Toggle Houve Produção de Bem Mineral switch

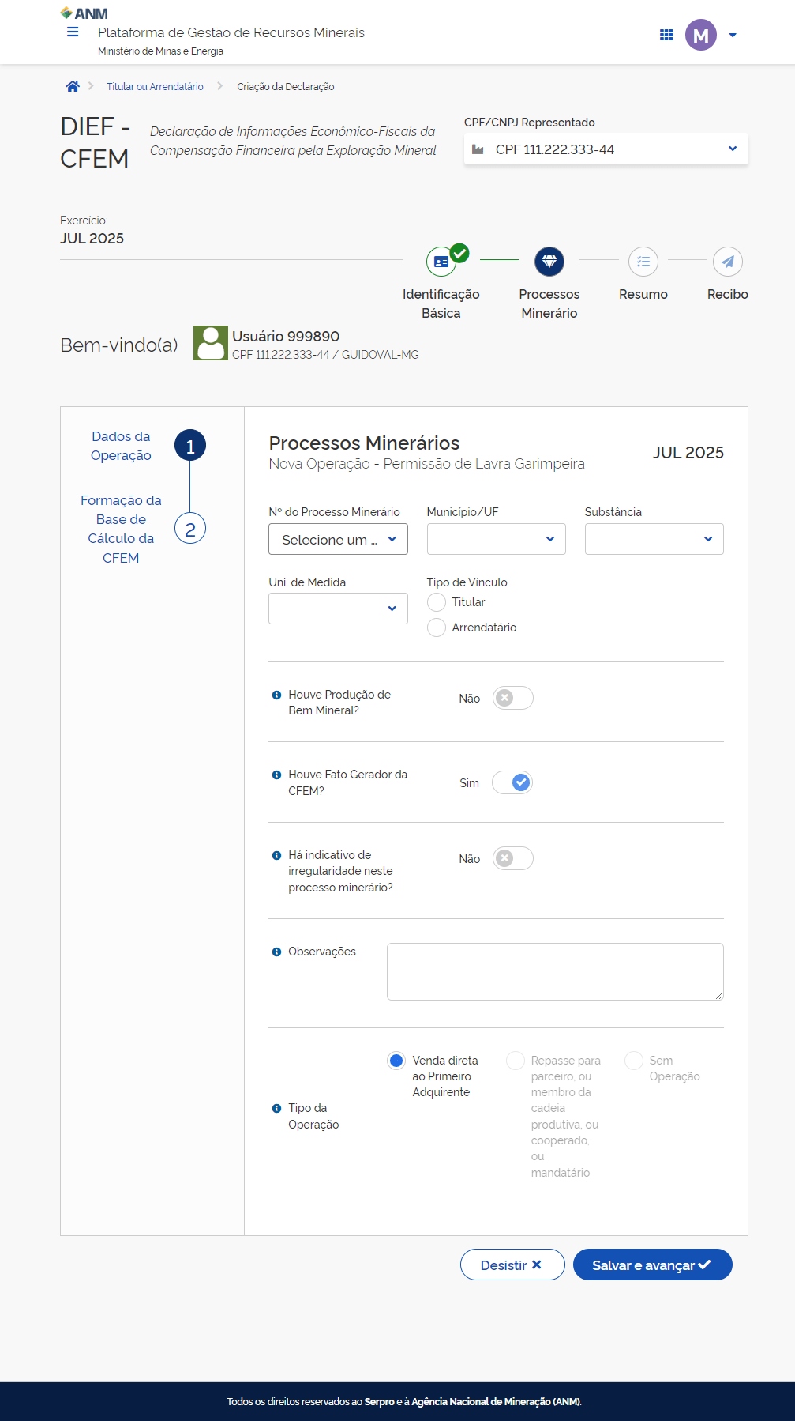512,698
